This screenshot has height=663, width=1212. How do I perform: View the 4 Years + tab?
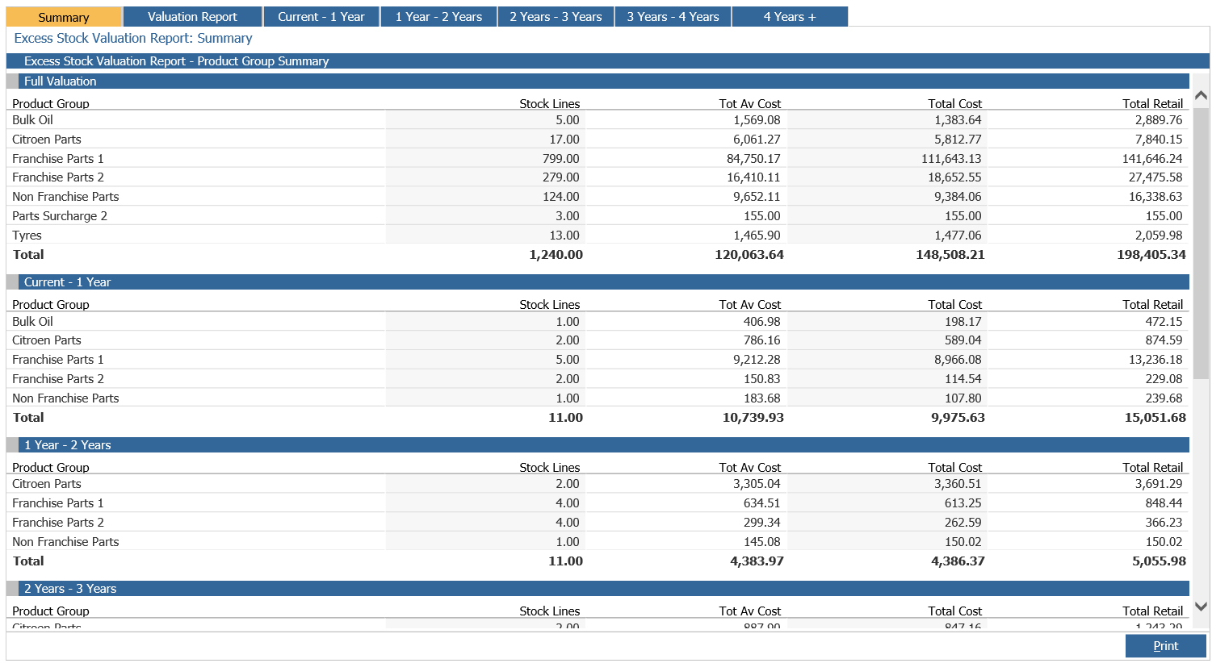[790, 17]
